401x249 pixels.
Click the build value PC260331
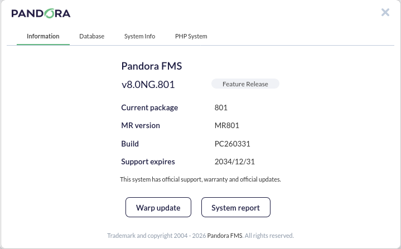[x=232, y=144]
